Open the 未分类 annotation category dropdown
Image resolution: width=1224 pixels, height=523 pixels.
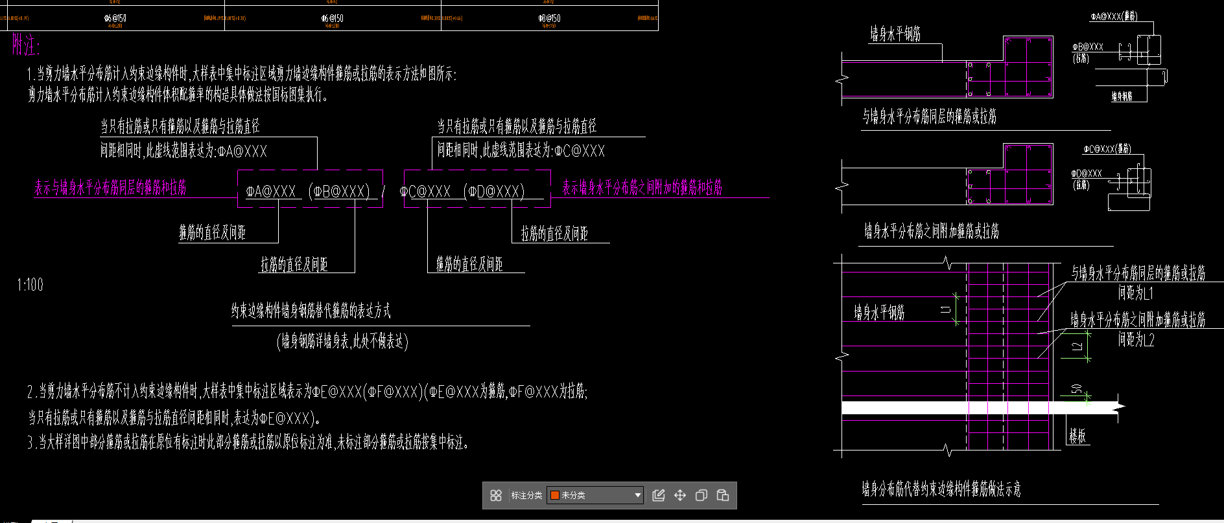click(595, 495)
